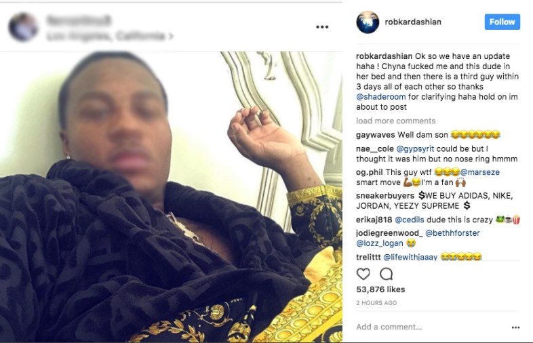Open the robkardashian username in the header
533x343 pixels.
(413, 22)
